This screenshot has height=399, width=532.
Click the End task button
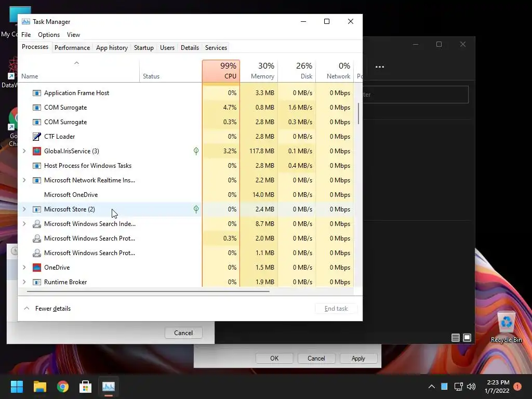(x=336, y=309)
